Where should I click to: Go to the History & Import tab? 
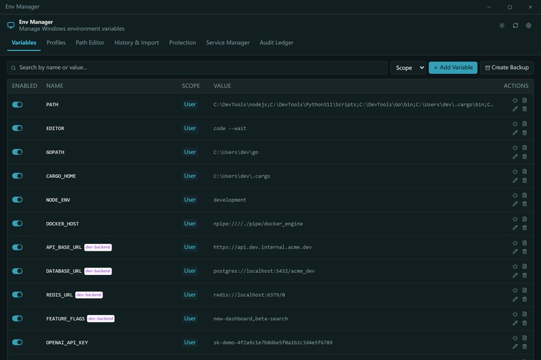click(x=137, y=43)
